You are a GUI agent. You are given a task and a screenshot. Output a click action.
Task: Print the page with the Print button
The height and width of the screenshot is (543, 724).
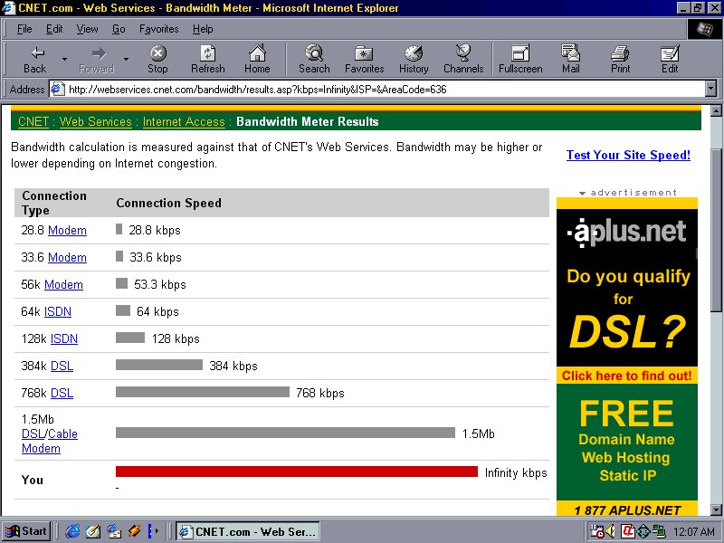620,60
